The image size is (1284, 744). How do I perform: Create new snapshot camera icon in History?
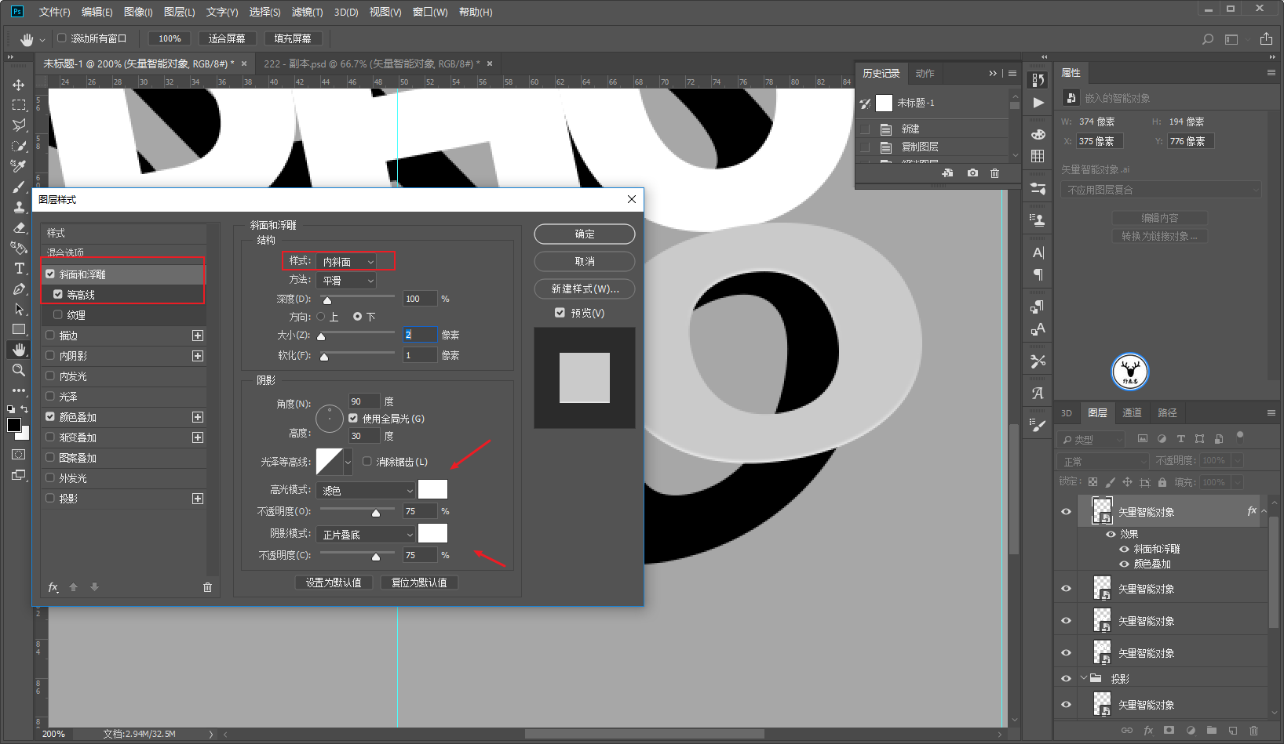(972, 173)
